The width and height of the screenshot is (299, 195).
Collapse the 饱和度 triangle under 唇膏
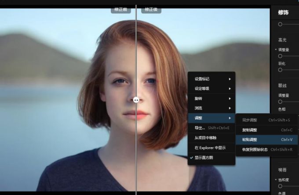[x=276, y=180]
